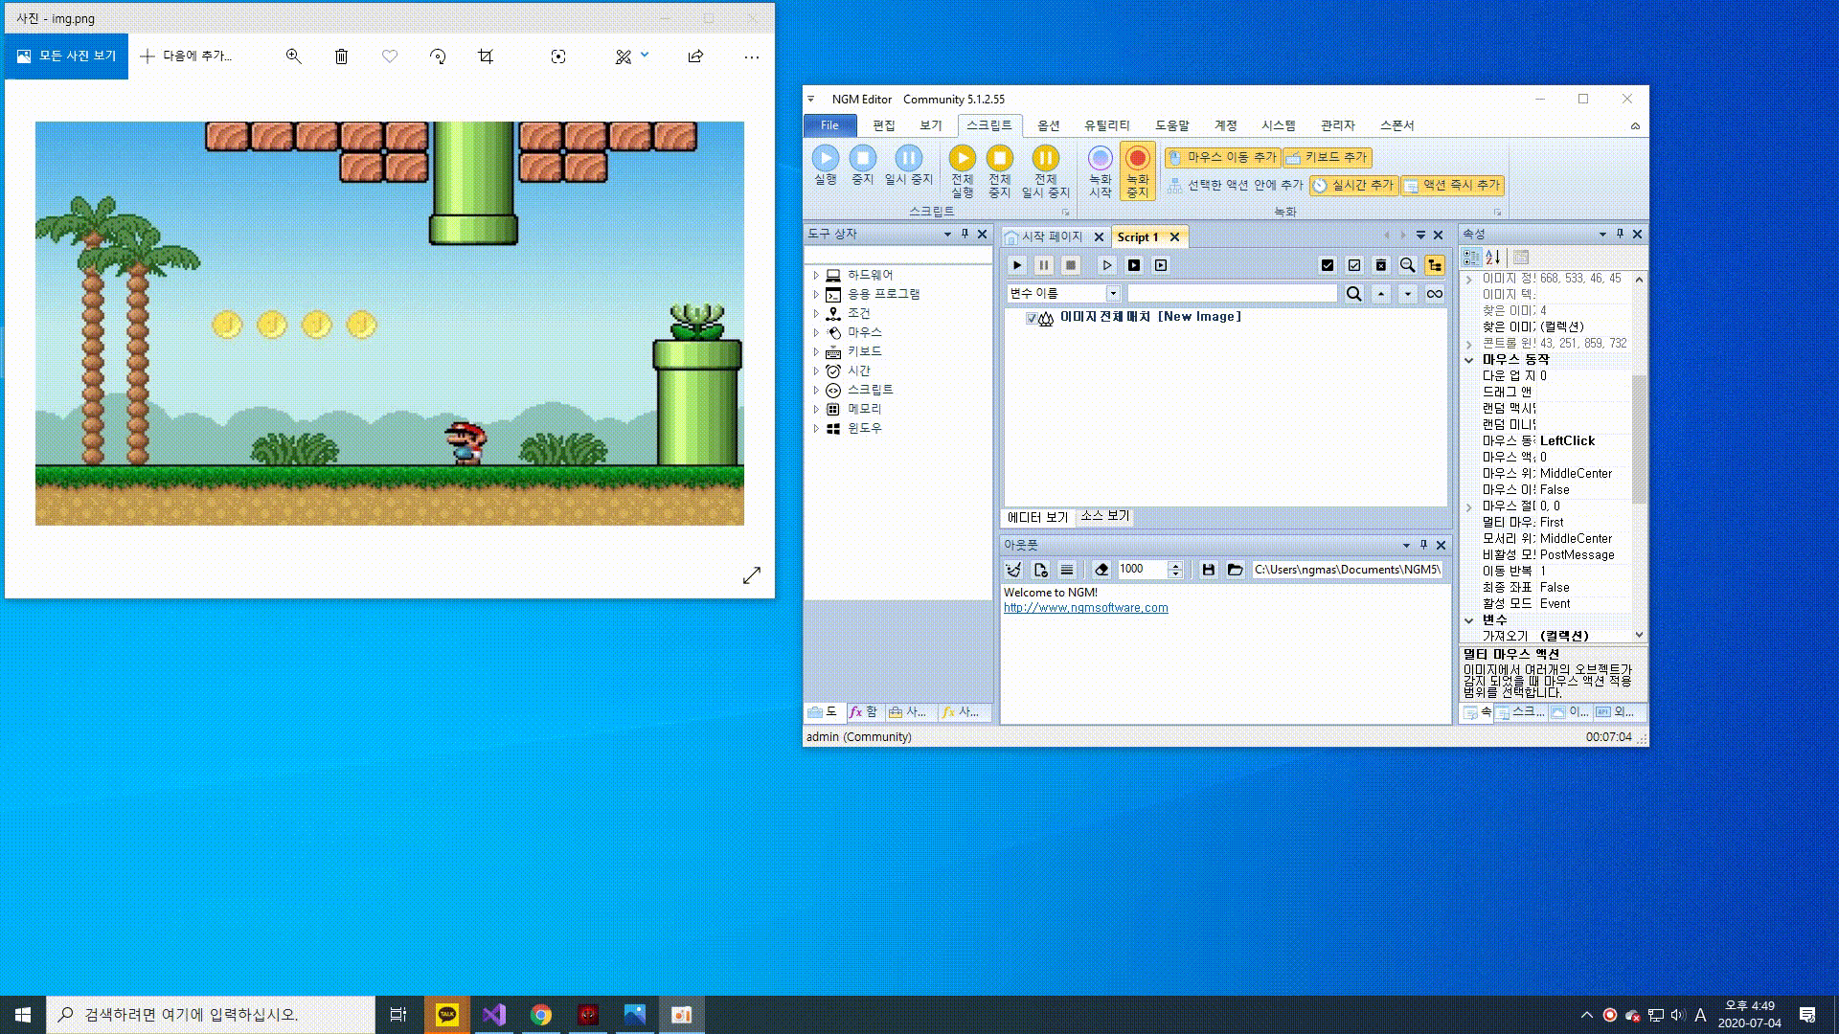Viewport: 1839px width, 1034px height.
Task: Start recording with 녹화 시작
Action: point(1100,171)
